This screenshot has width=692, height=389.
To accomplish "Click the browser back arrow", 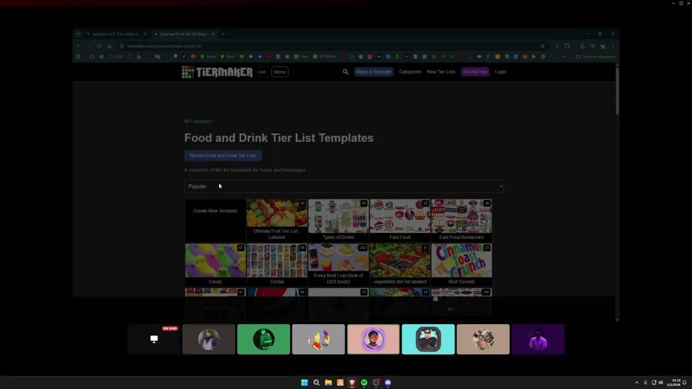I will pos(78,46).
